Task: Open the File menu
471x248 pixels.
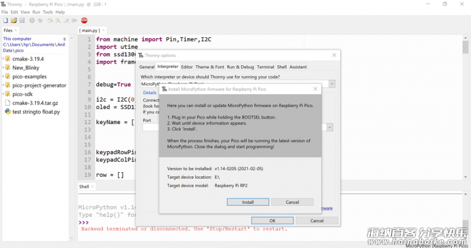Action: (5, 12)
